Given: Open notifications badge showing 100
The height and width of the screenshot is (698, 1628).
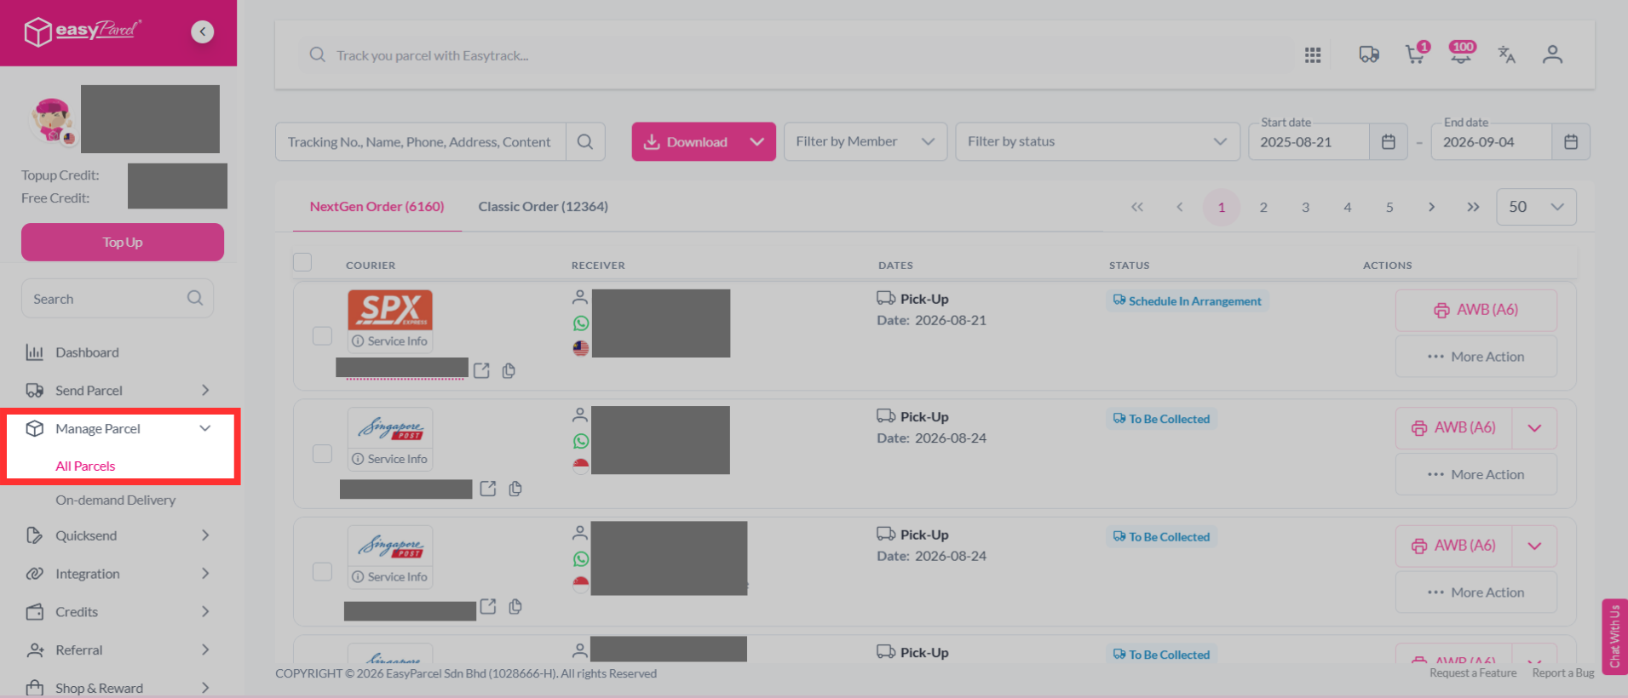Looking at the screenshot, I should pyautogui.click(x=1462, y=52).
